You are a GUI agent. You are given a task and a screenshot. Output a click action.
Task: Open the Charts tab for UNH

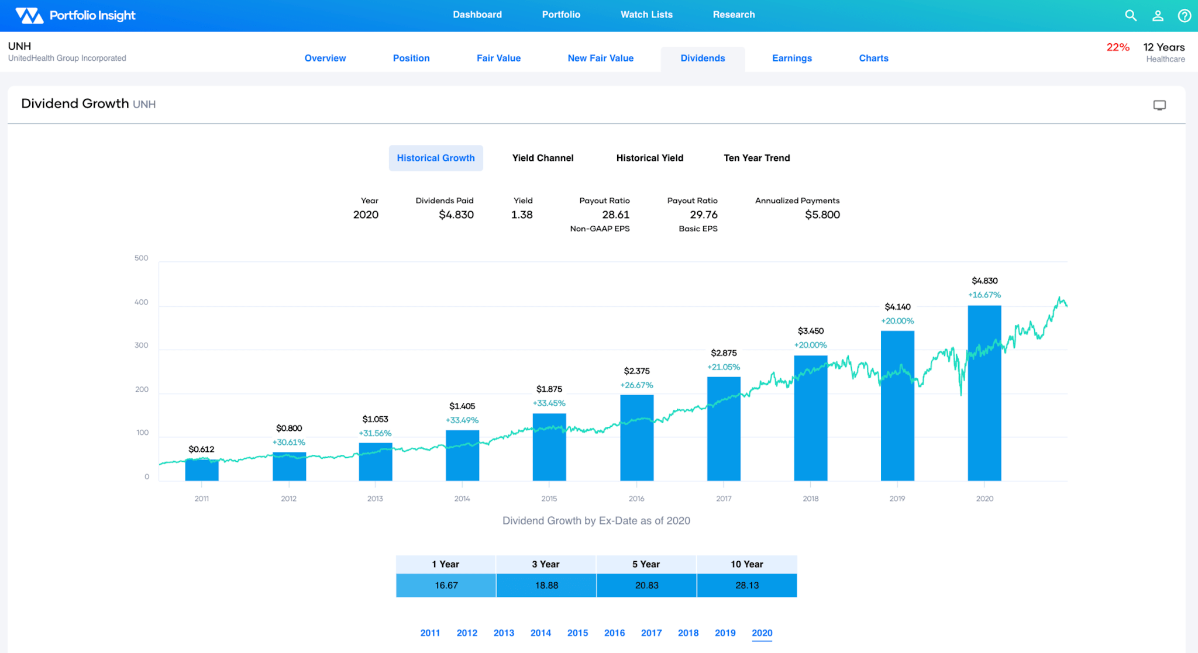tap(873, 58)
